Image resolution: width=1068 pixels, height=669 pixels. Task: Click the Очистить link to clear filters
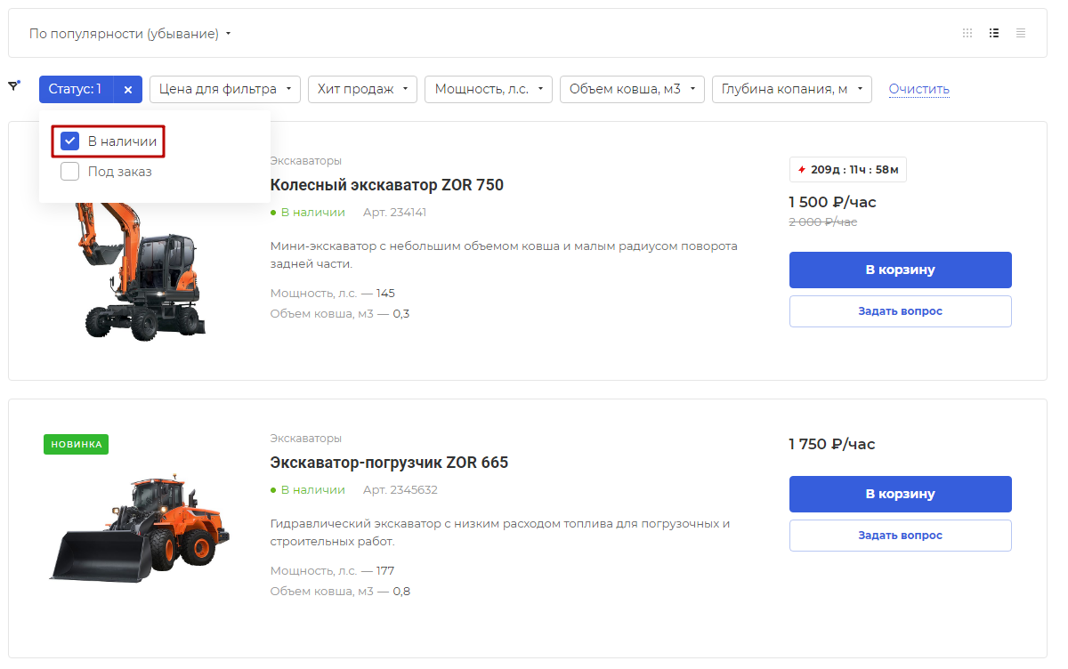pyautogui.click(x=918, y=89)
